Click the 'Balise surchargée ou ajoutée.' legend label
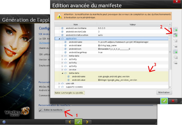The height and width of the screenshot is (125, 182). tap(69, 93)
